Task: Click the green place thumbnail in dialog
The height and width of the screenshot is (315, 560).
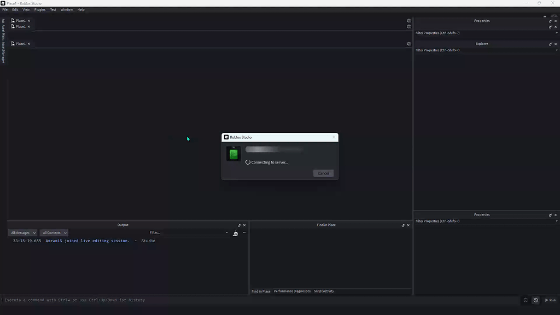Action: tap(234, 154)
